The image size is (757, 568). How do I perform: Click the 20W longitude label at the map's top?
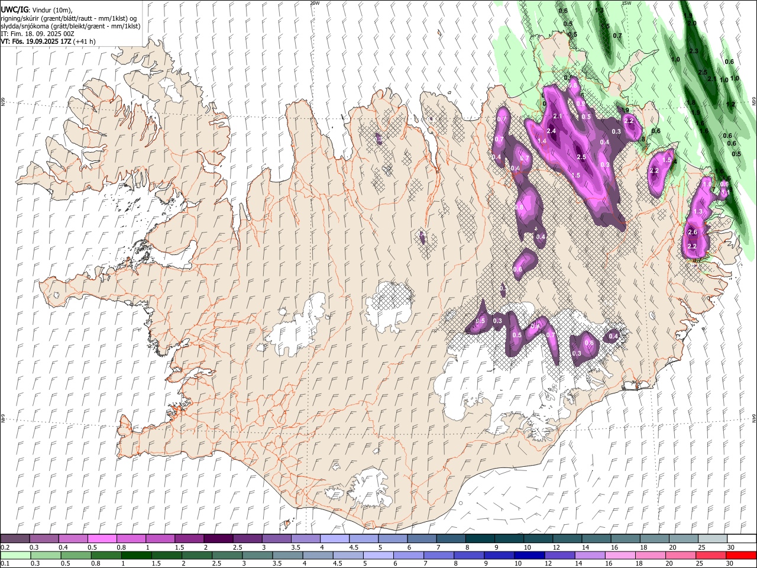[315, 3]
